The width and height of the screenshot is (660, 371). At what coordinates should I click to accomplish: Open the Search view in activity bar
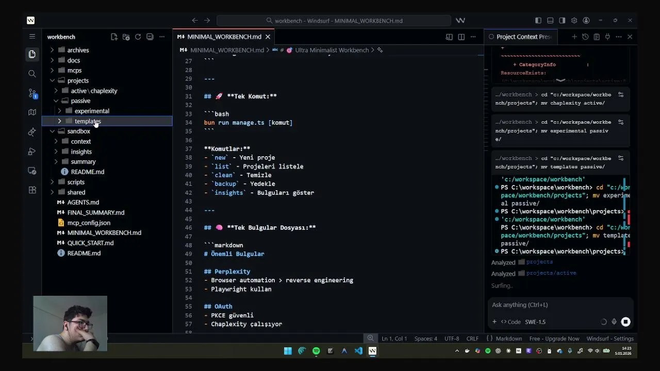pyautogui.click(x=32, y=74)
